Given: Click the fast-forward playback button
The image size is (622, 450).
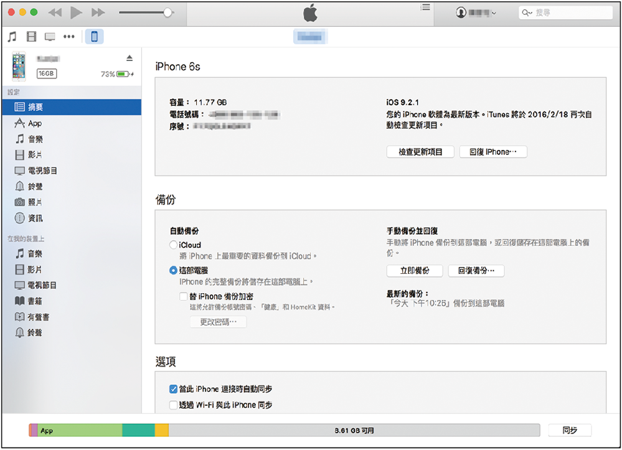Looking at the screenshot, I should (98, 12).
